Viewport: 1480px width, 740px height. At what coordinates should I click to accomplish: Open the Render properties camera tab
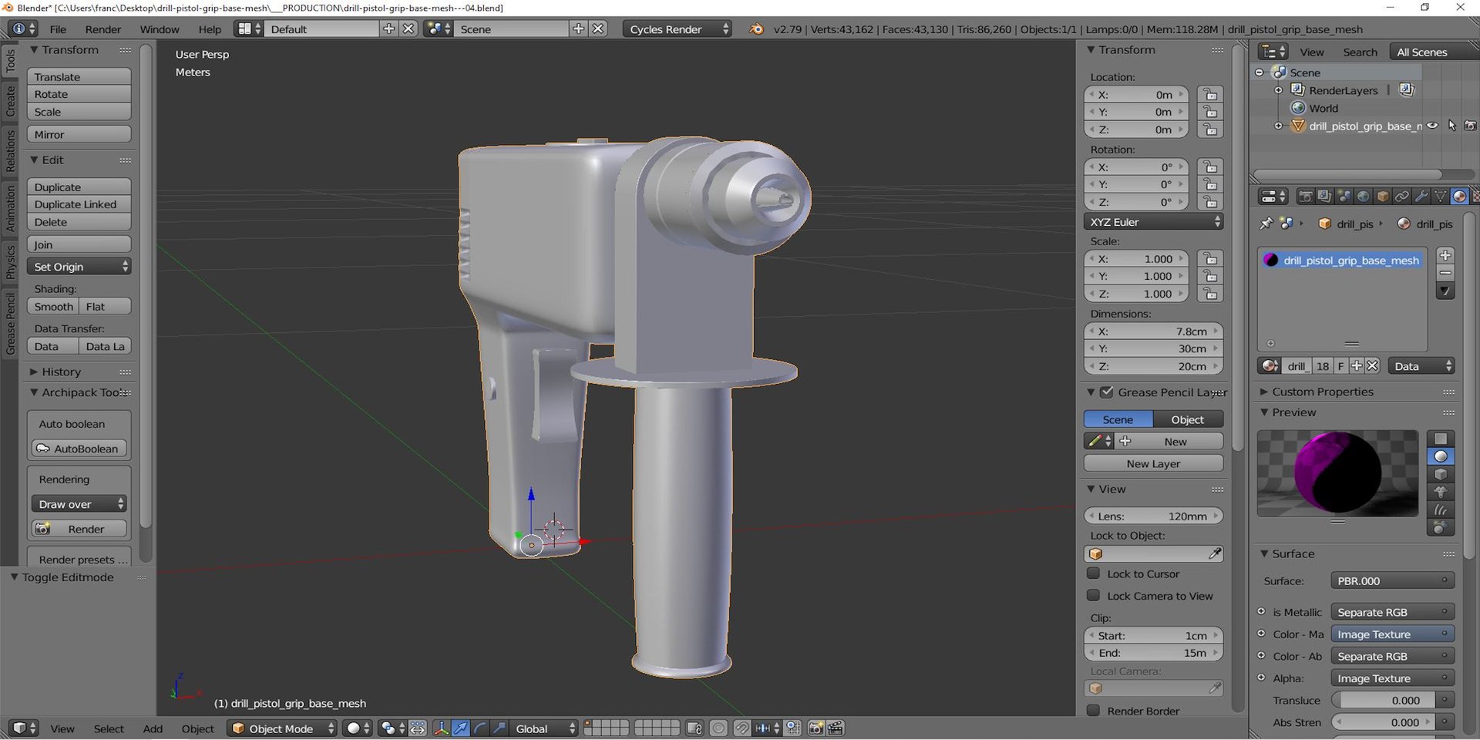[1305, 197]
